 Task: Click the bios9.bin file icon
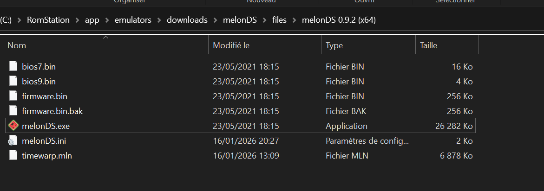tap(13, 81)
